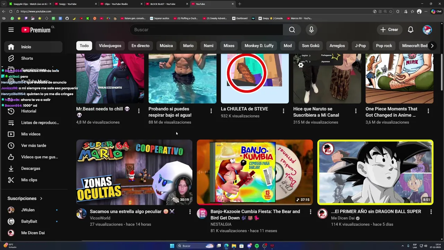Play Super Mario 64 Cooperativo thumbnail
The height and width of the screenshot is (250, 444).
(134, 172)
